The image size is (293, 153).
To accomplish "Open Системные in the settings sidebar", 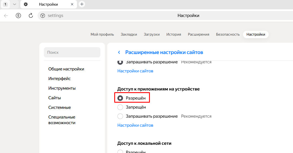I will [60, 107].
